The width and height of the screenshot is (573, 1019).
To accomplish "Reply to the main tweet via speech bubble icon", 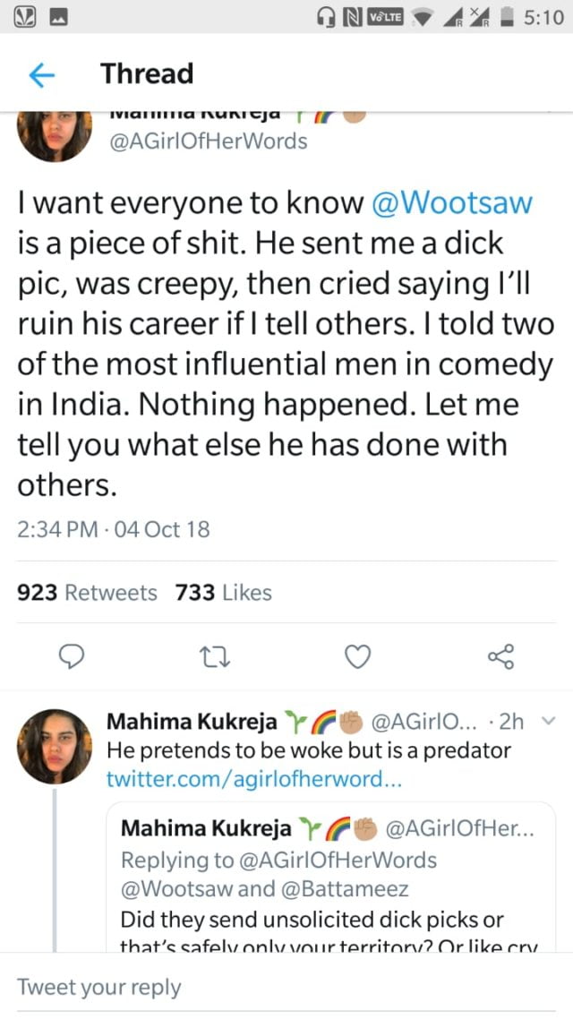I will 71,658.
